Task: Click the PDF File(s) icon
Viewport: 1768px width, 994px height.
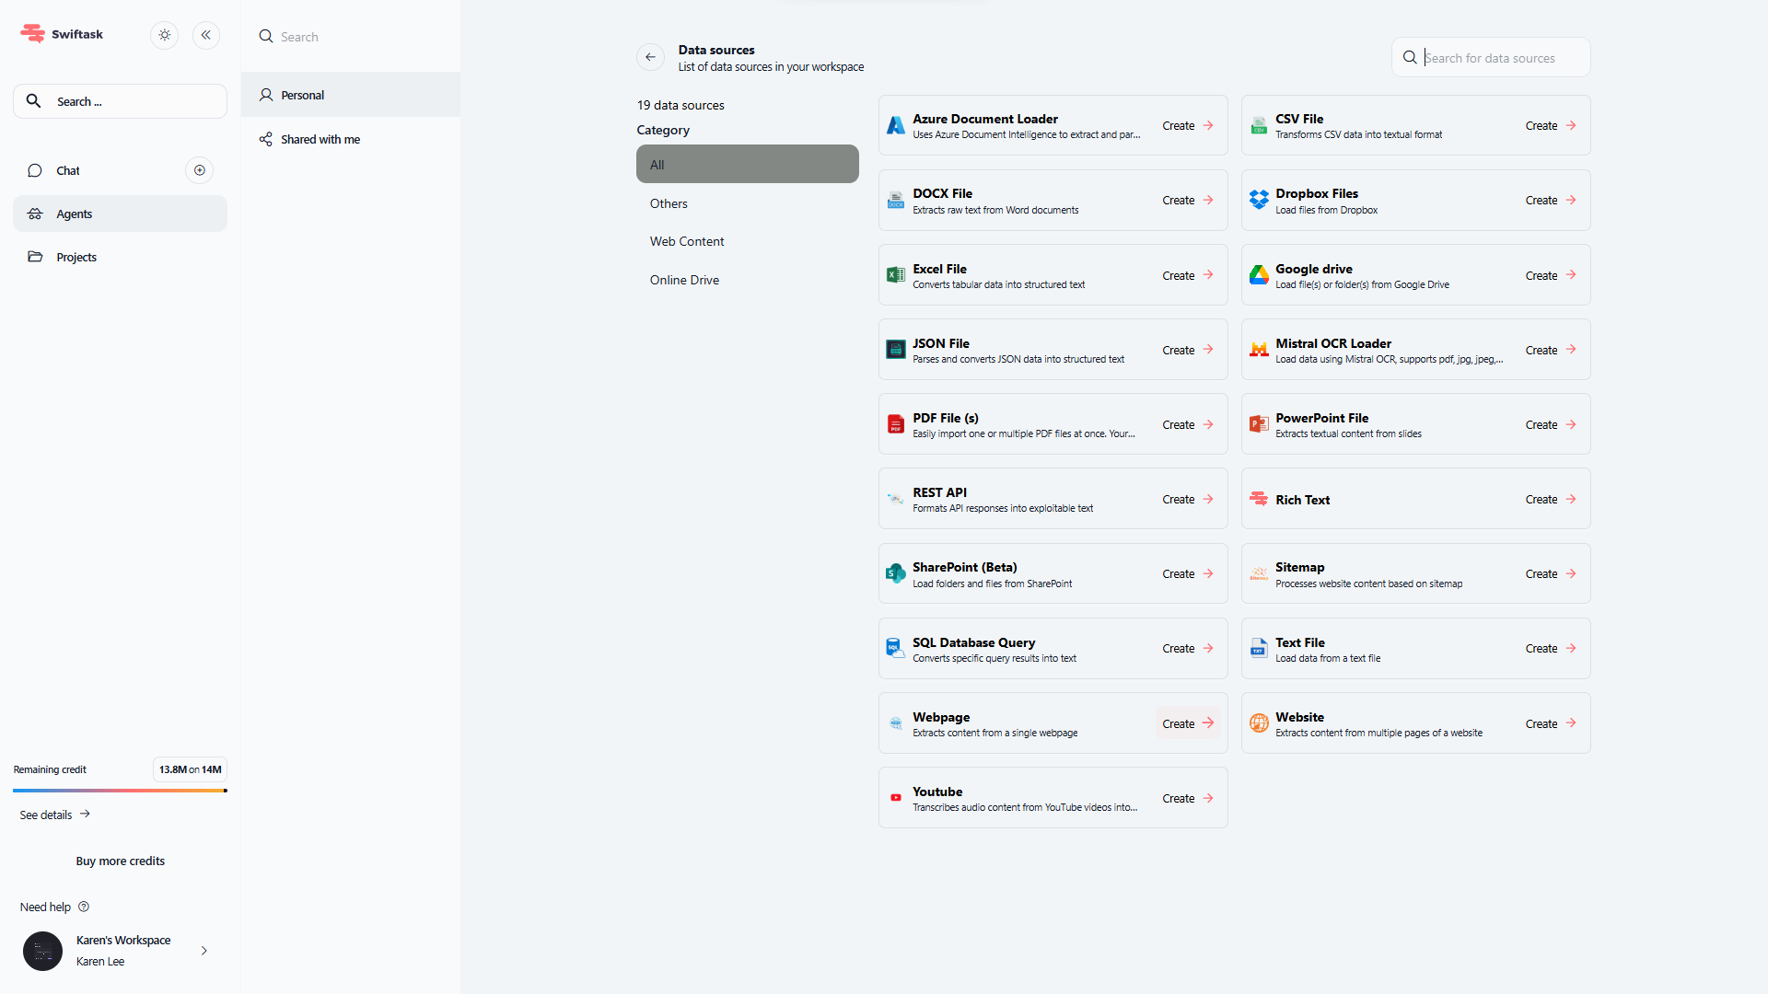Action: (896, 424)
